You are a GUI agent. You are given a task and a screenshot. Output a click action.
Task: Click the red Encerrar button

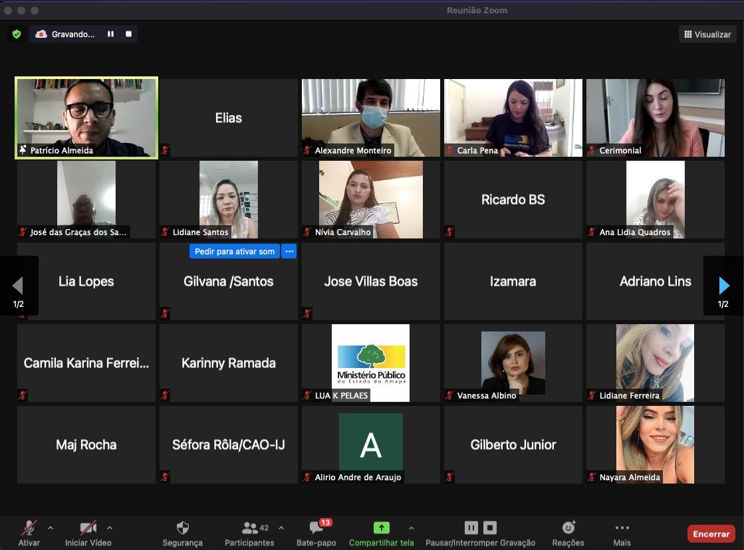coord(711,533)
